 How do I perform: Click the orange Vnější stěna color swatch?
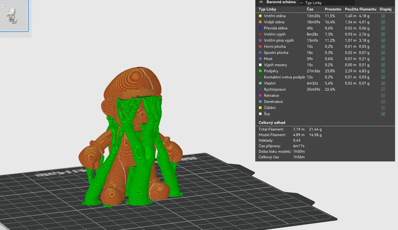260,22
